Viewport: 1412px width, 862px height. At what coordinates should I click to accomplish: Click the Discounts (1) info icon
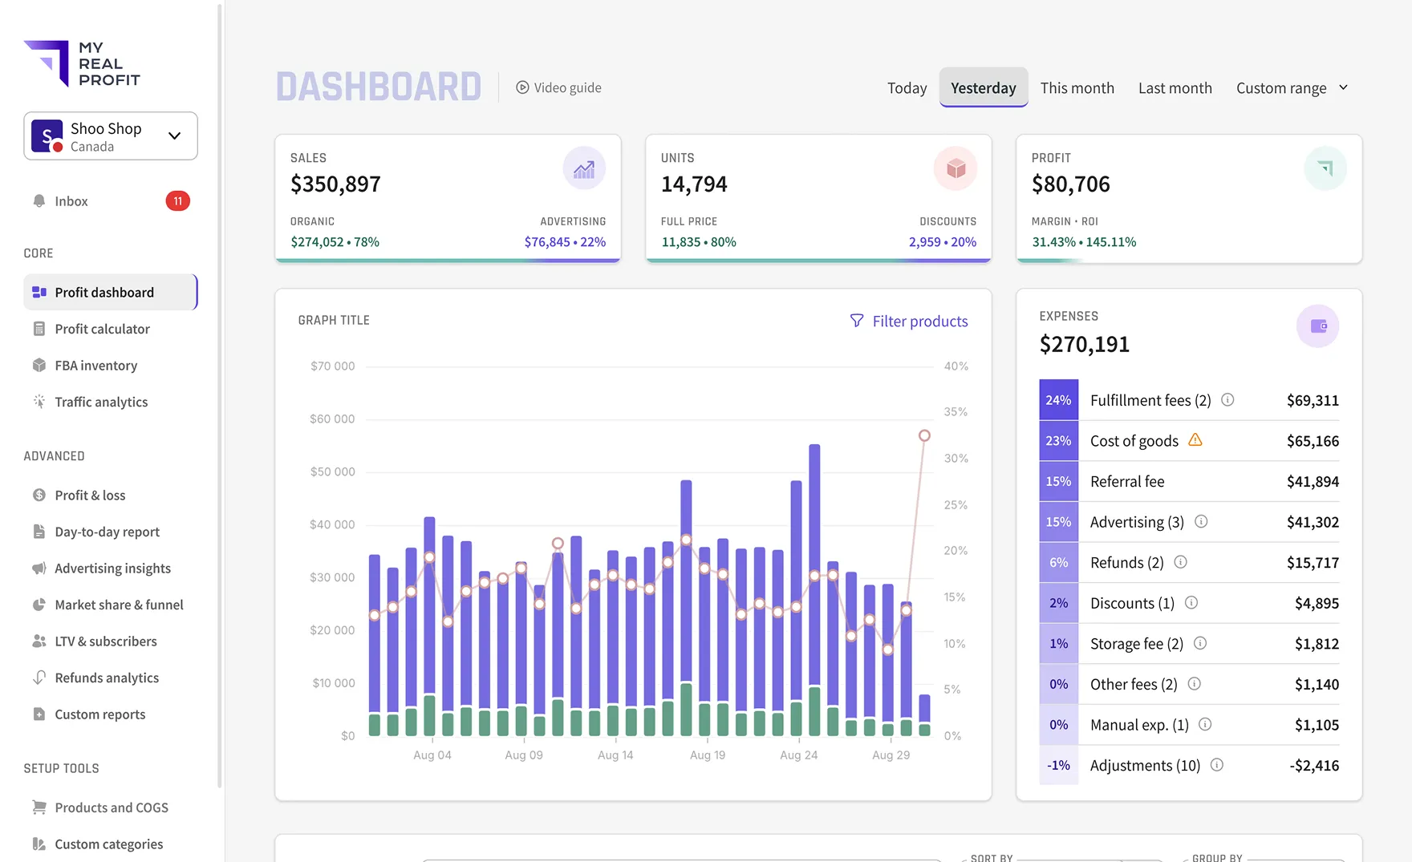1191,603
